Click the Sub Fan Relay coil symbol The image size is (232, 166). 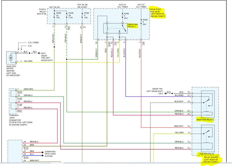point(206,143)
